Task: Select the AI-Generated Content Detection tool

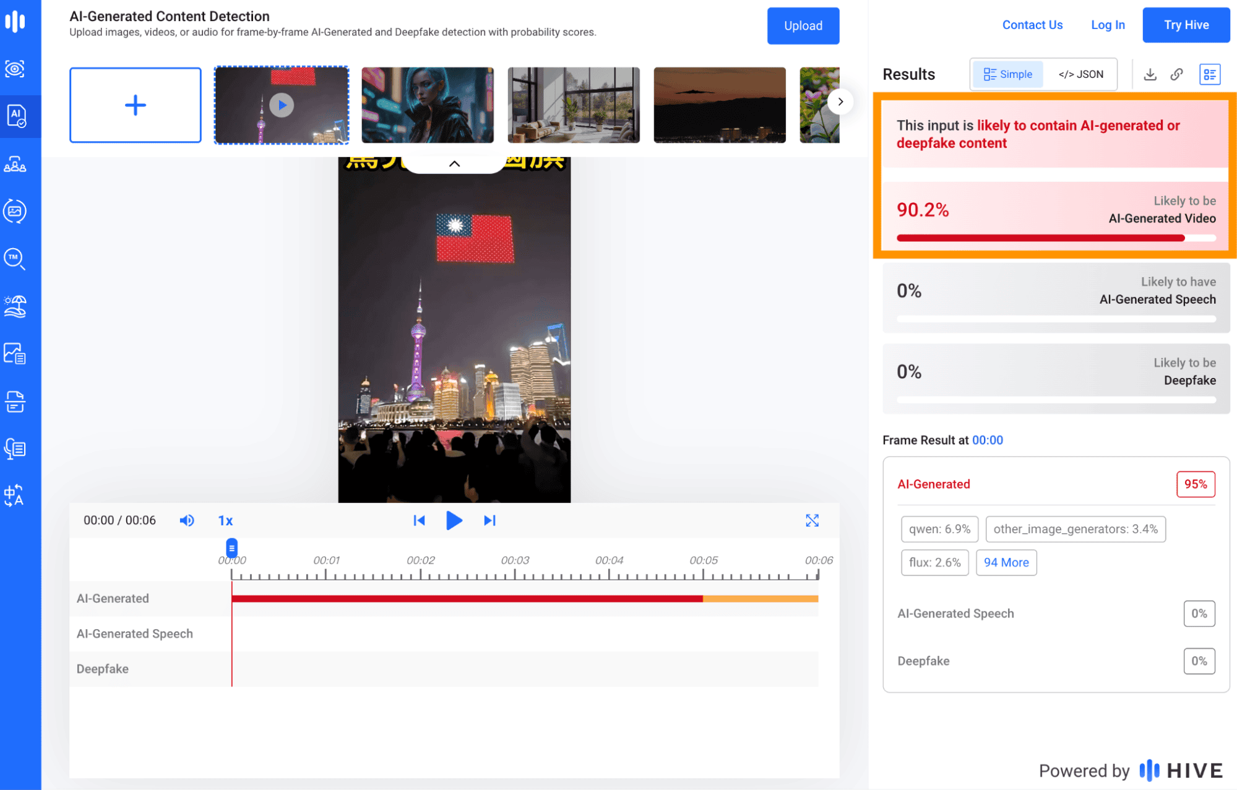Action: click(15, 116)
